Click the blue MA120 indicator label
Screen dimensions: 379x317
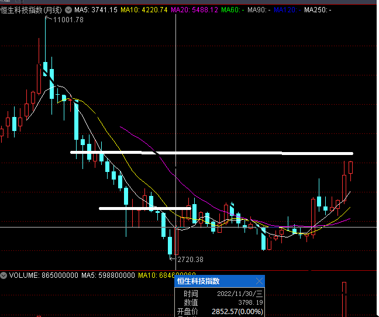[289, 11]
